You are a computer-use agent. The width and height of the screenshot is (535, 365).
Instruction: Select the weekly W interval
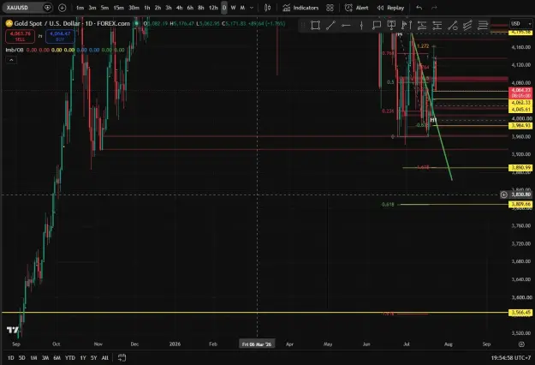[234, 8]
